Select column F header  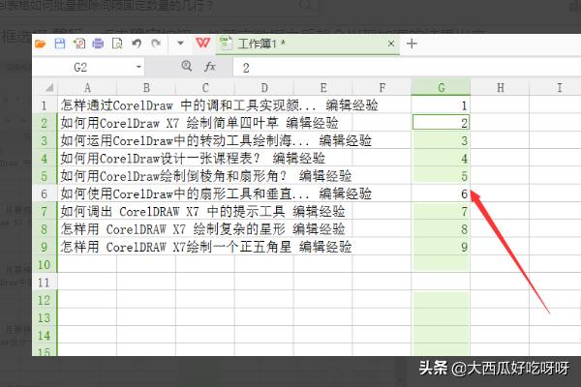pos(382,87)
